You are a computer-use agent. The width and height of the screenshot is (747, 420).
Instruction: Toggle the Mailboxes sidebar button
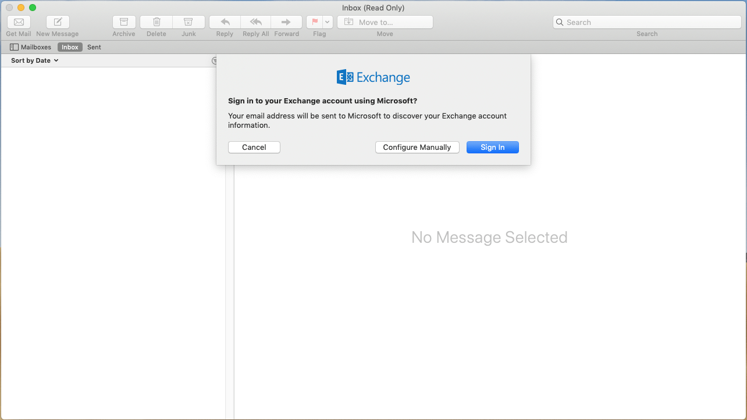[x=31, y=47]
